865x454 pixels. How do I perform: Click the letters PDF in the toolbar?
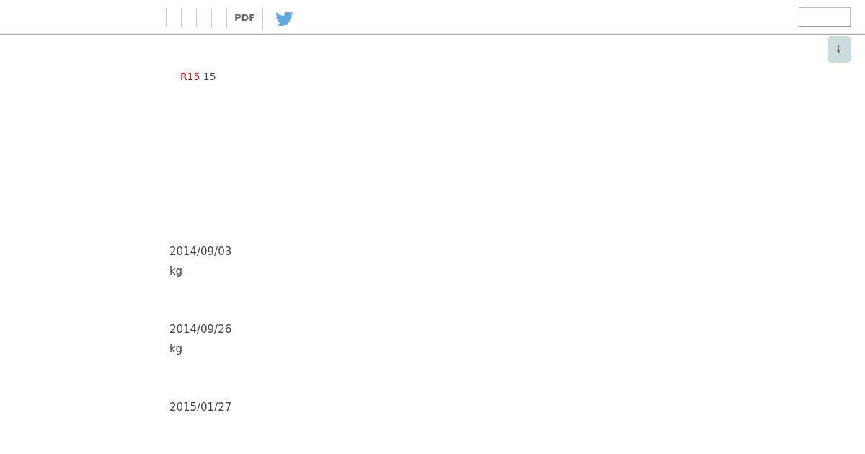click(x=244, y=18)
